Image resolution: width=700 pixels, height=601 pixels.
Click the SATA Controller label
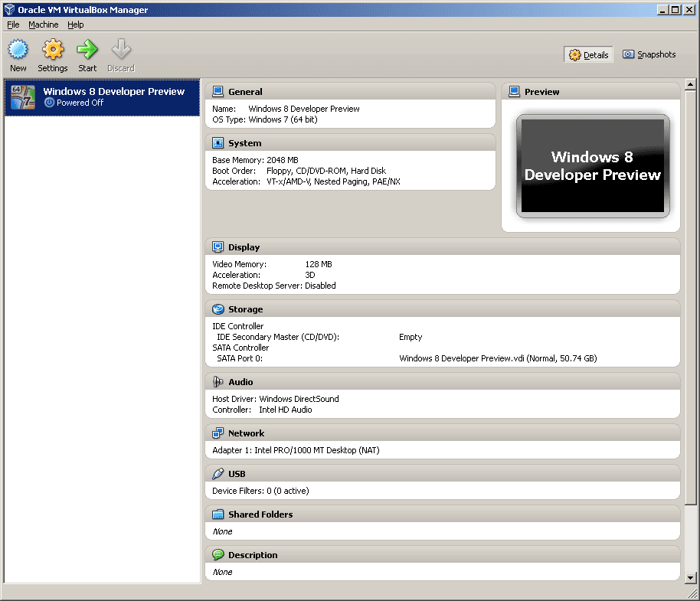pos(240,348)
